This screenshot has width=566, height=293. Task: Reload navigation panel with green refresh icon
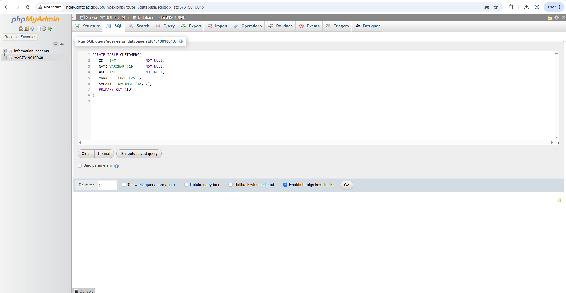[50, 29]
